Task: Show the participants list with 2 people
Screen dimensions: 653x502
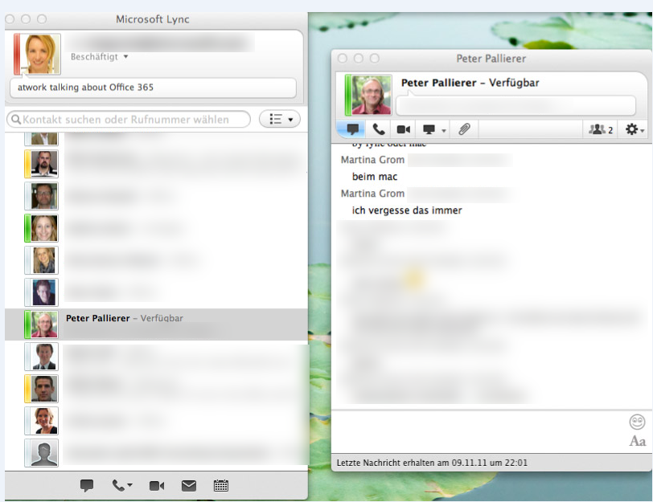Action: [600, 129]
